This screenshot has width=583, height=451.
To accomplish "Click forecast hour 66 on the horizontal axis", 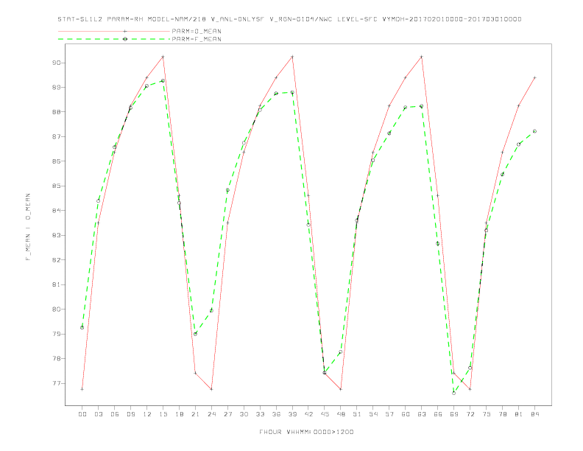I will [438, 414].
